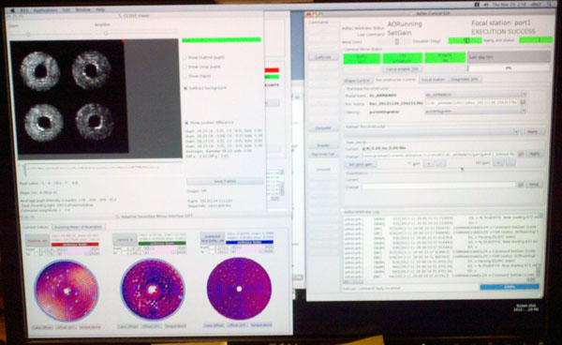The height and width of the screenshot is (345, 562).
Task: Click the Force enable TSS button
Action: pyautogui.click(x=402, y=68)
